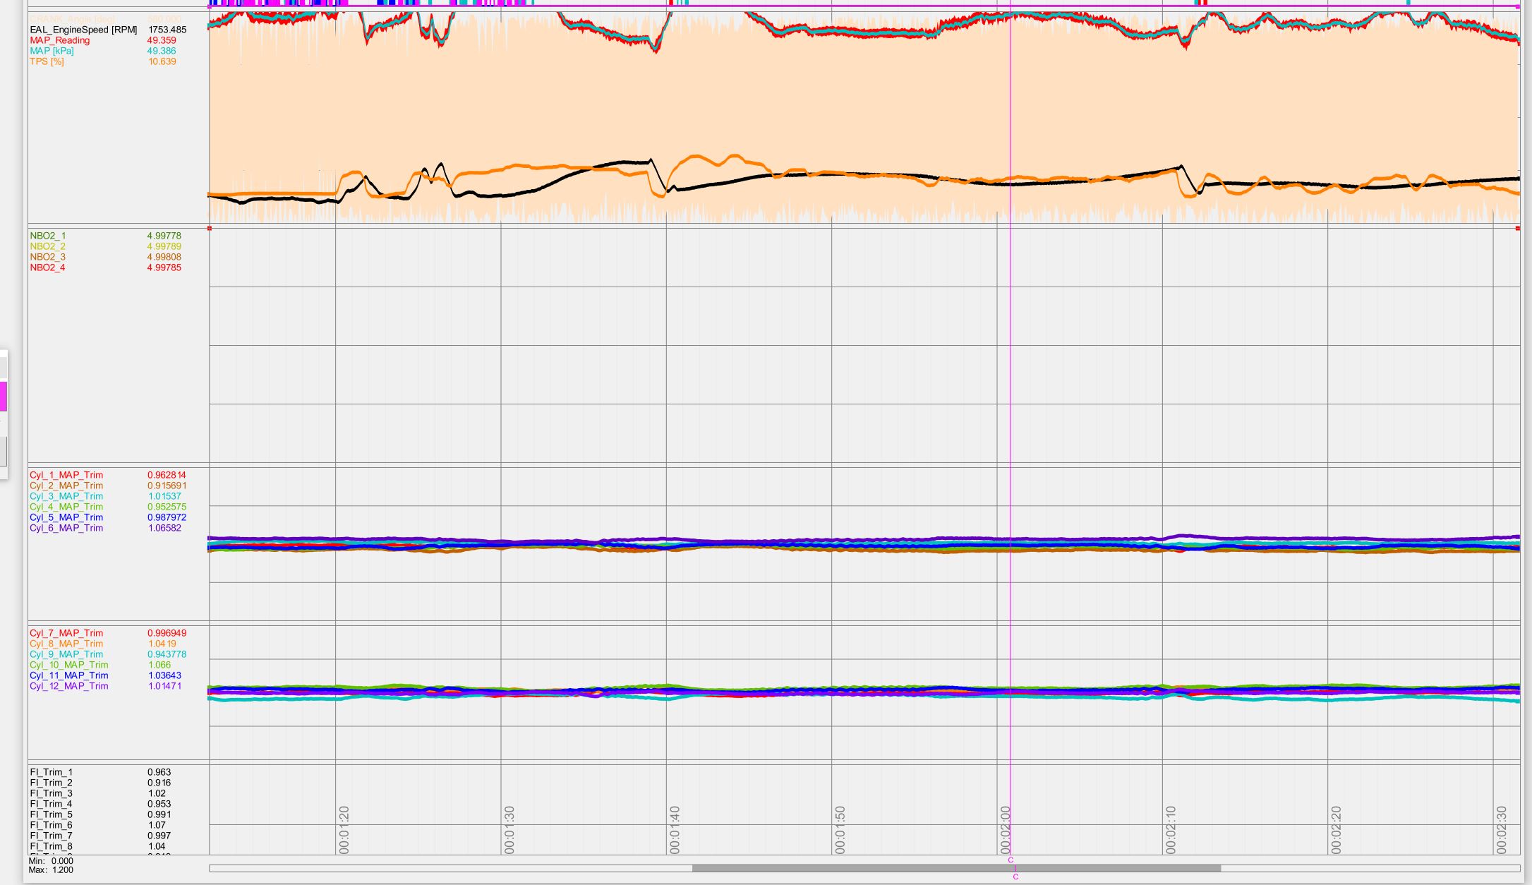Click the magenta cursor marker below the time axis

(1011, 860)
